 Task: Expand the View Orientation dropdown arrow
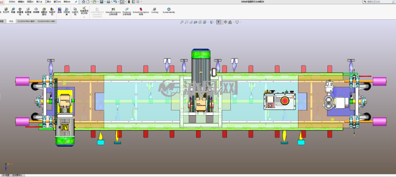[208, 22]
